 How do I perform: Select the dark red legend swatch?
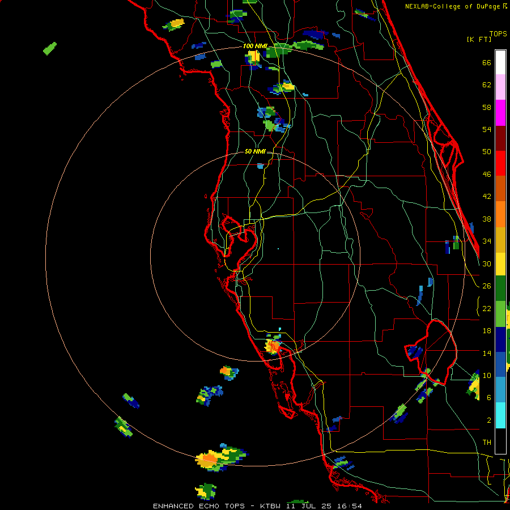coord(500,138)
